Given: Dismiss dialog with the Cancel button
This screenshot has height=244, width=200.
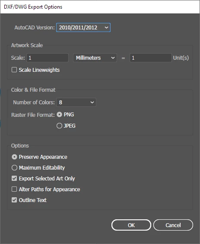Looking at the screenshot, I should pos(173,225).
